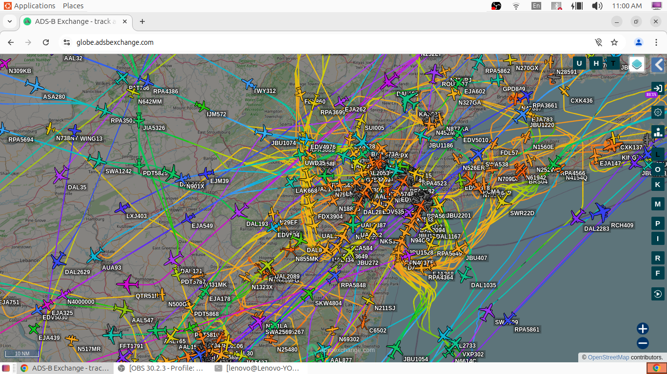Switch to the lenovo terminal taskbar window
The height and width of the screenshot is (374, 667).
click(x=257, y=368)
